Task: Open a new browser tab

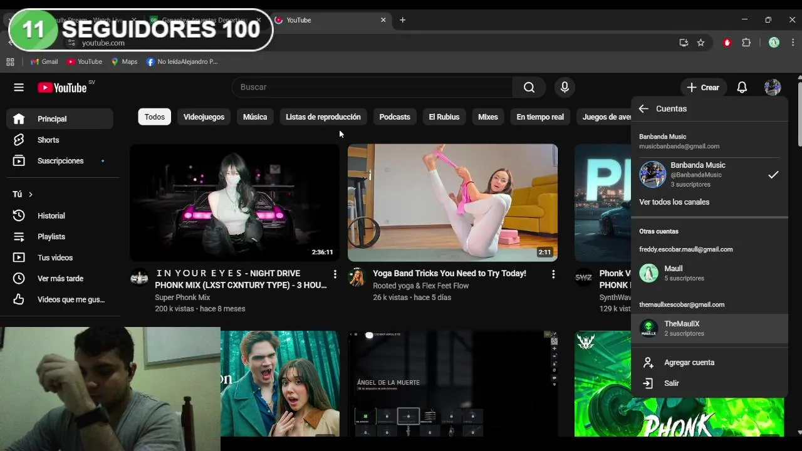Action: pos(402,20)
